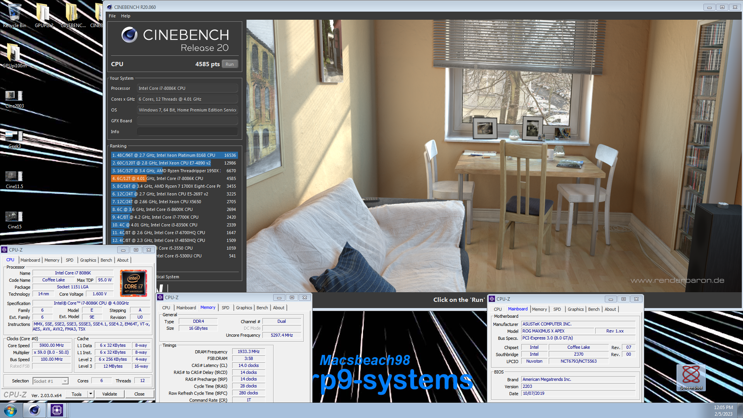Image resolution: width=743 pixels, height=418 pixels.
Task: Click the Info field in Cinebench
Action: (x=187, y=132)
